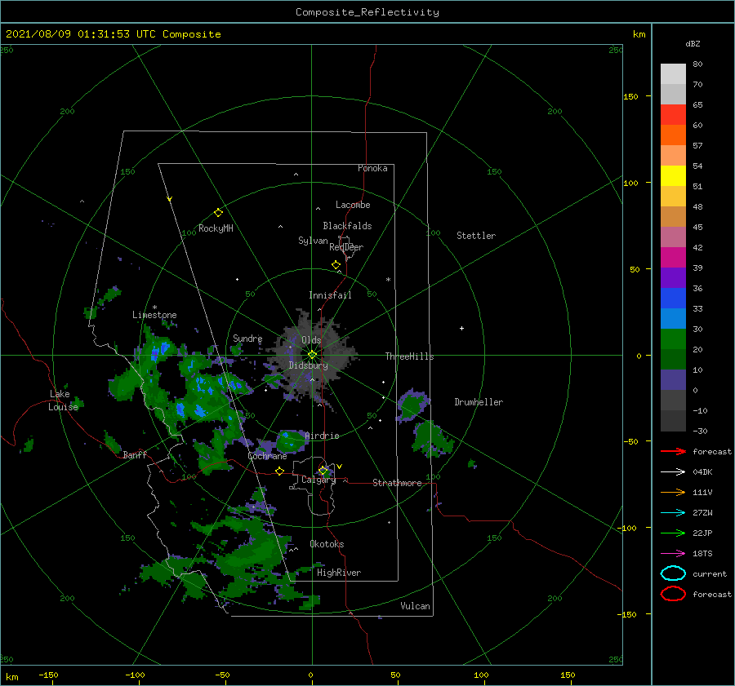Click the Calgary city label

[318, 480]
